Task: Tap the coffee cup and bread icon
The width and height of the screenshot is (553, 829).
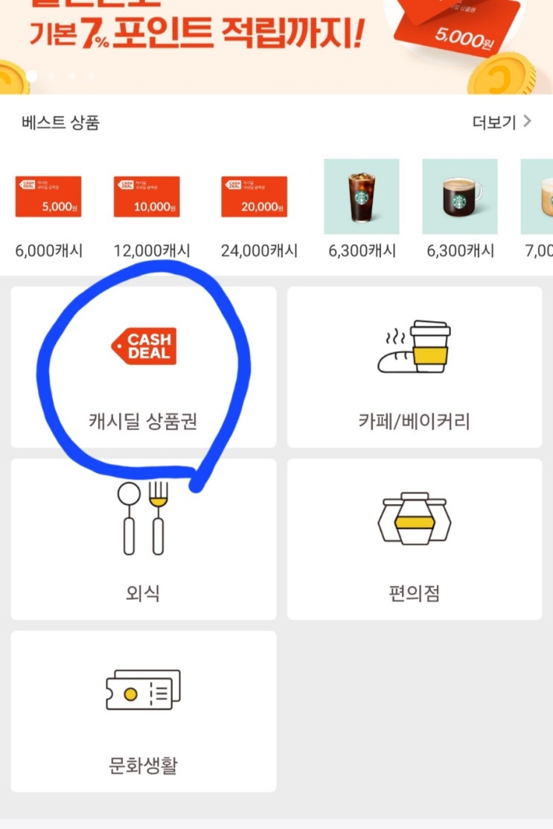Action: pos(414,346)
